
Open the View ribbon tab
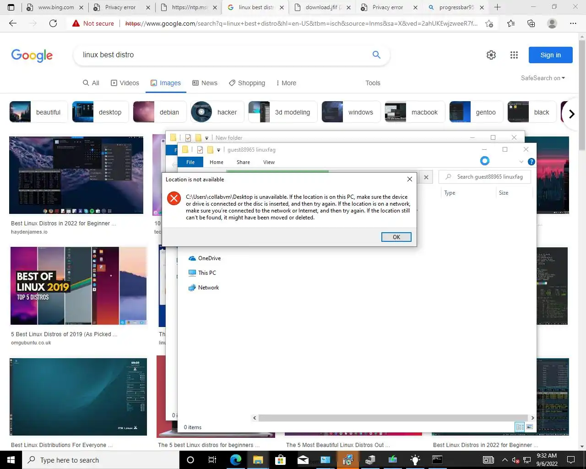(269, 162)
